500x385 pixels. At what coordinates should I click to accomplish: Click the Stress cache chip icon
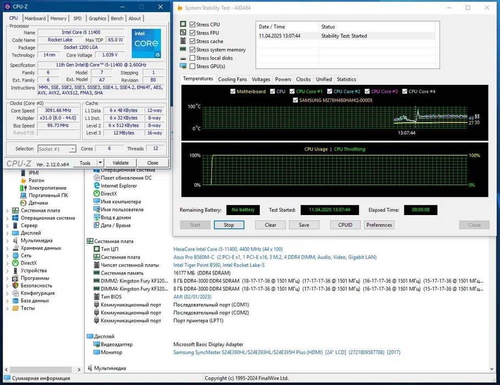point(183,41)
